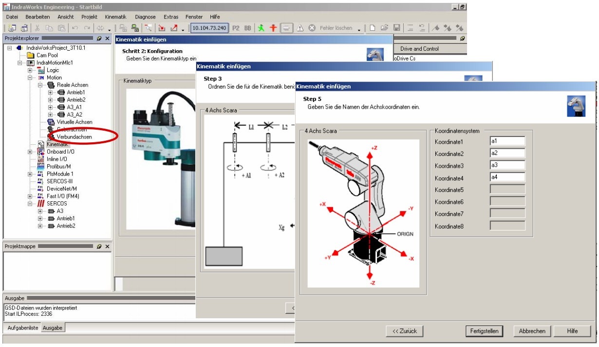Switch to the Ausgabe tab at bottom
The height and width of the screenshot is (347, 599).
pos(53,328)
